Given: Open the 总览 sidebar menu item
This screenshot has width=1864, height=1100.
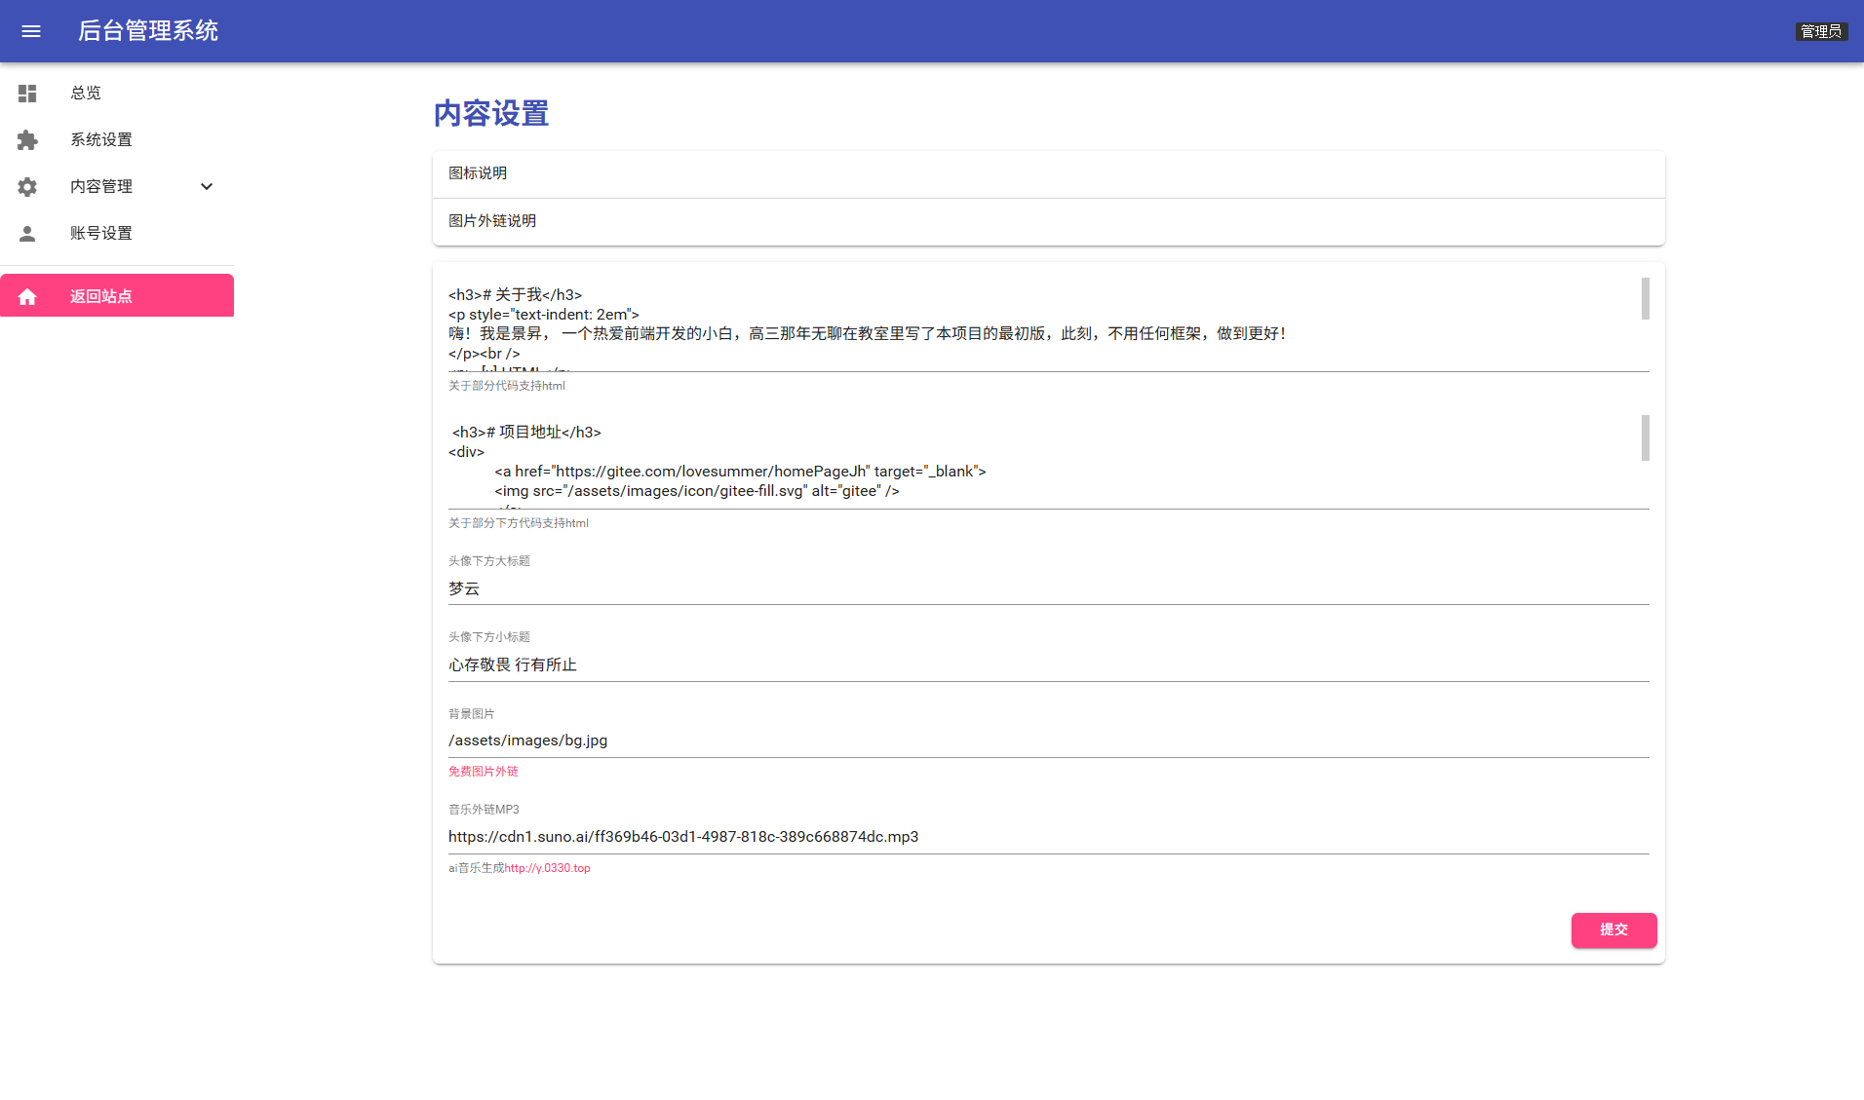Looking at the screenshot, I should tap(86, 93).
